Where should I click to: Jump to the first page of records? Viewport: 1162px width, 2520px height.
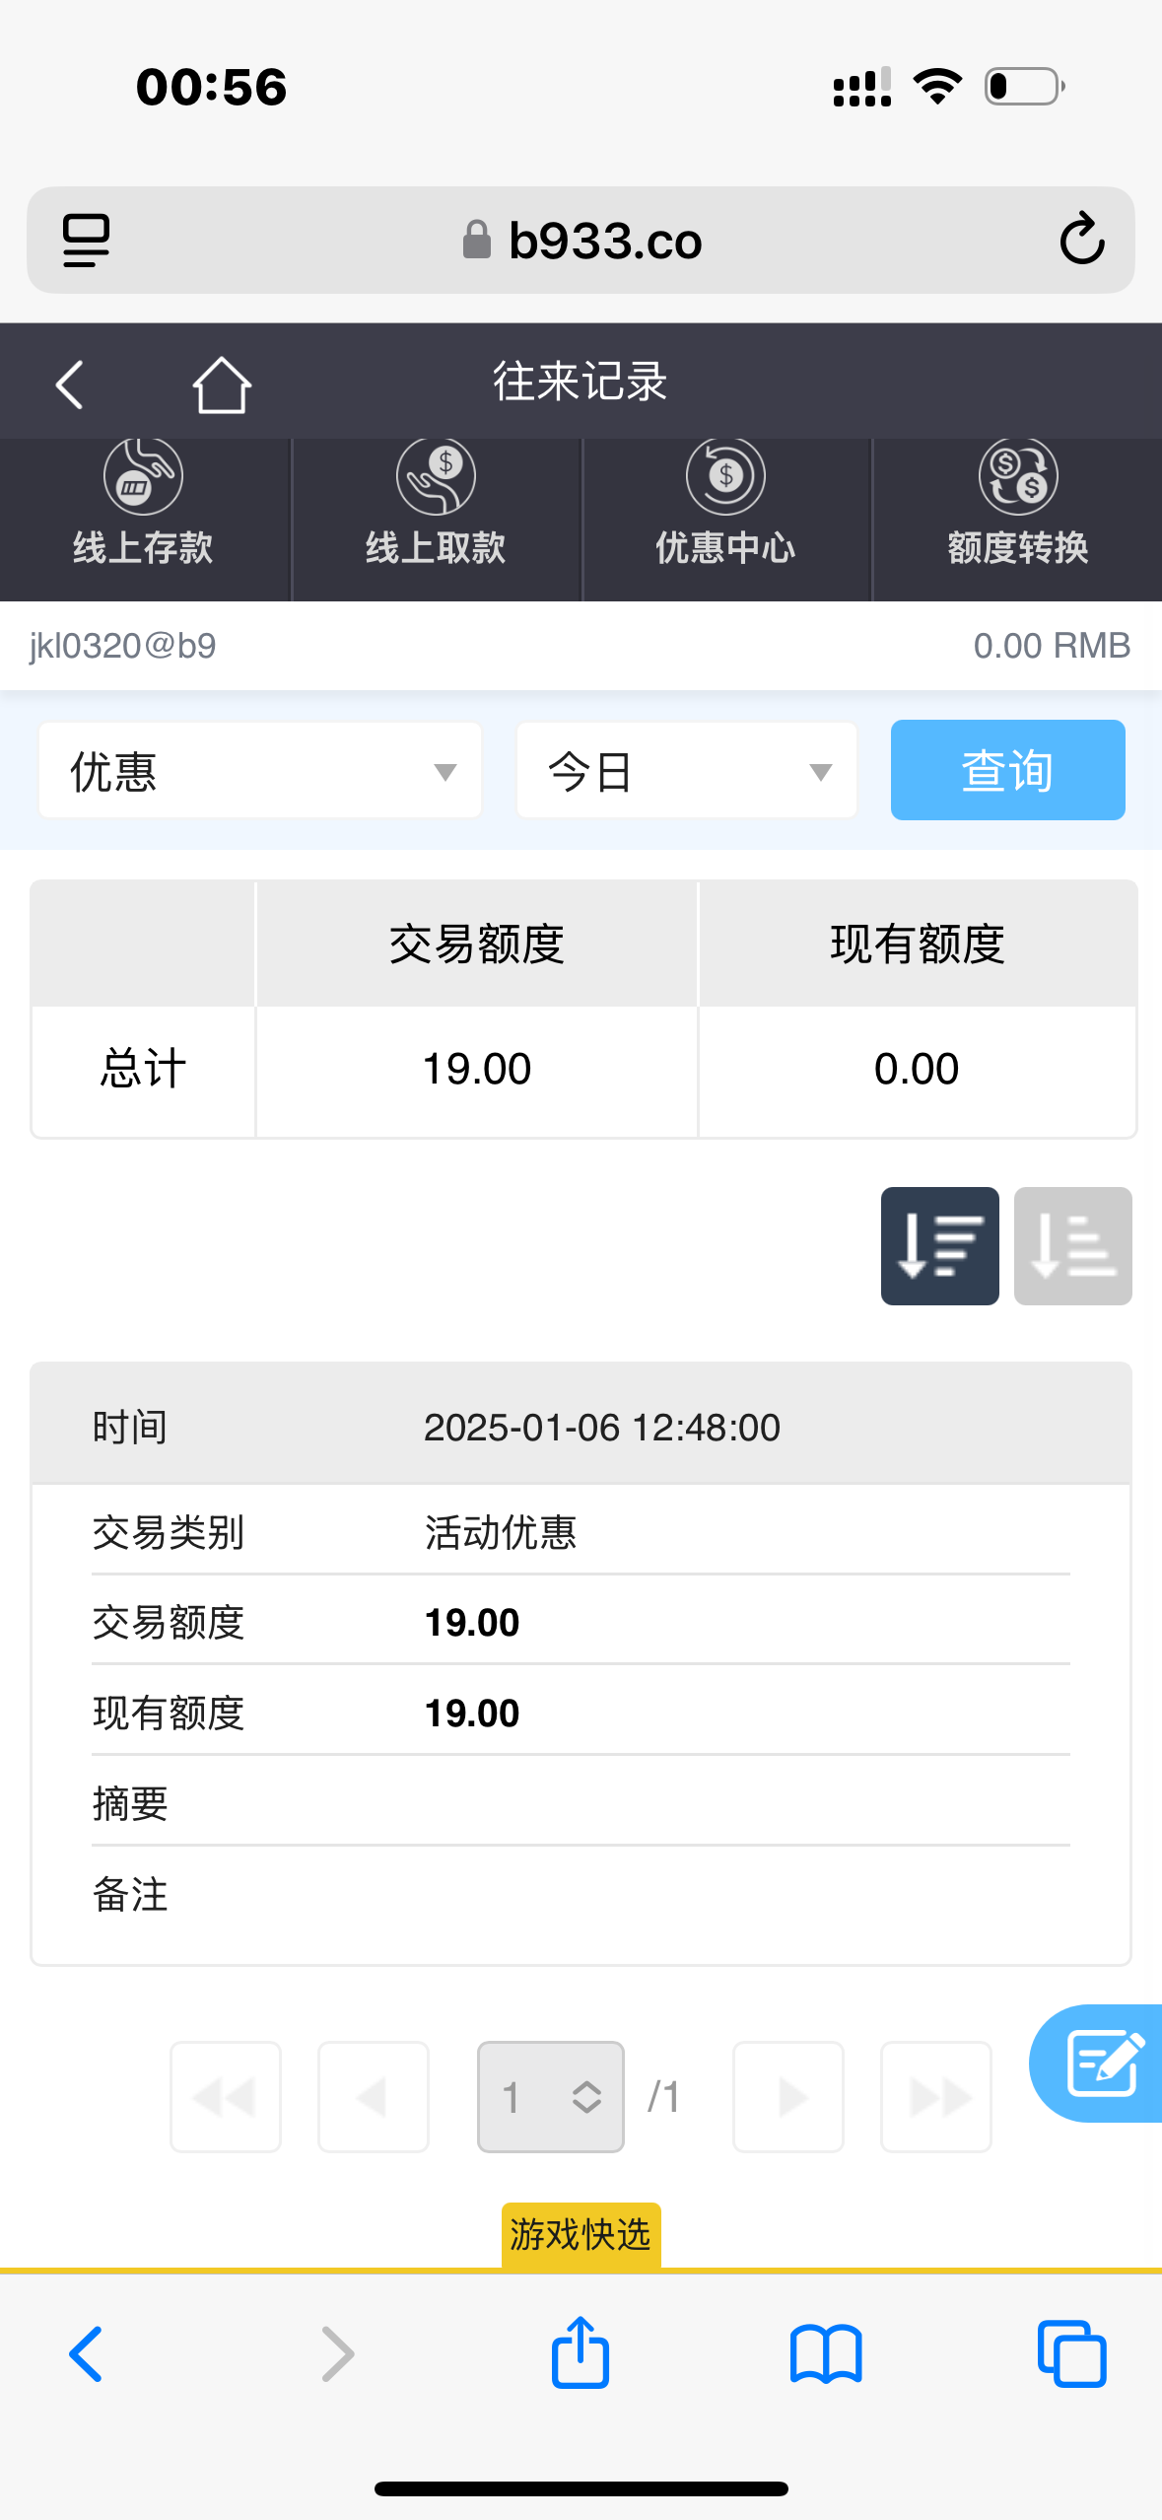pos(226,2097)
